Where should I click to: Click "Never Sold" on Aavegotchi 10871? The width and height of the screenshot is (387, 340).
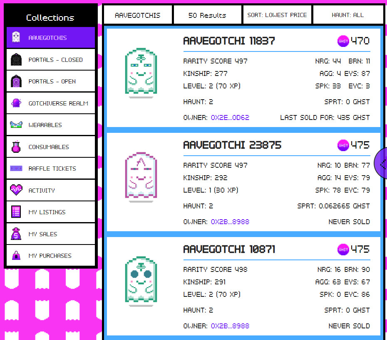(x=349, y=326)
